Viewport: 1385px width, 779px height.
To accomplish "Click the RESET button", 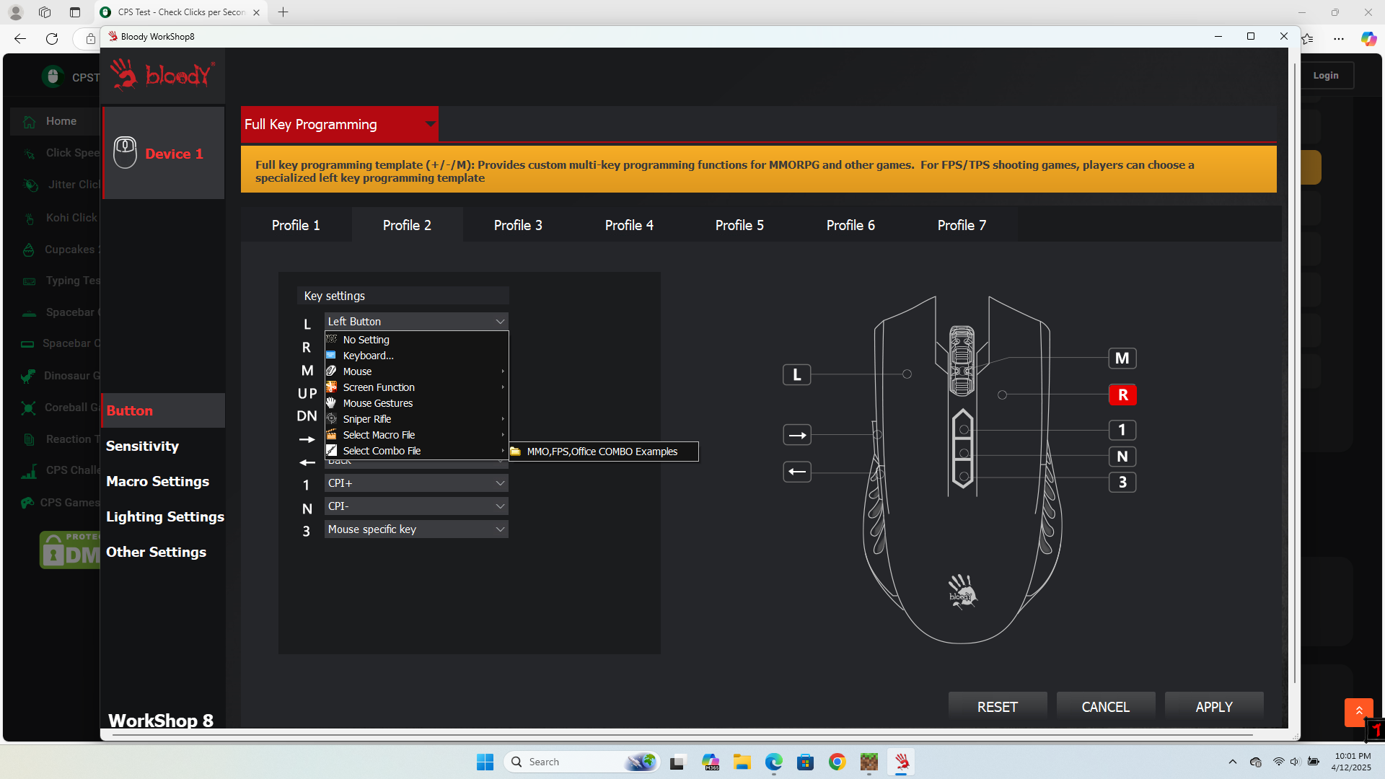I will tap(998, 707).
